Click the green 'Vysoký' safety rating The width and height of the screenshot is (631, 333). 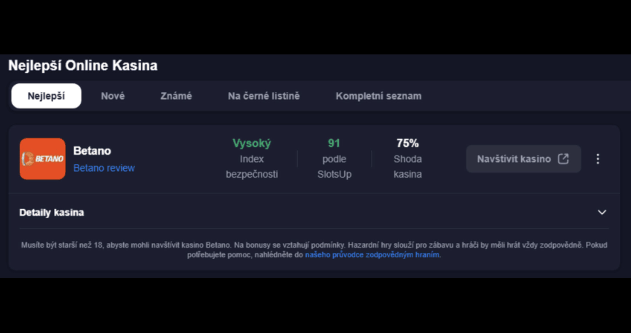click(252, 143)
